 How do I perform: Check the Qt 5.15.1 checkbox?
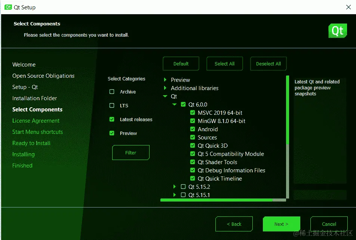click(x=183, y=195)
